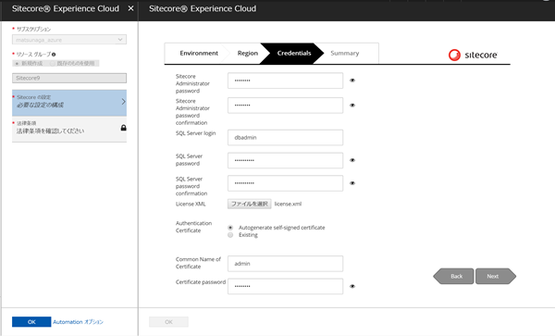555x336 pixels.
Task: Reveal the Sitecore Administrator password via eye icon
Action: pyautogui.click(x=352, y=81)
